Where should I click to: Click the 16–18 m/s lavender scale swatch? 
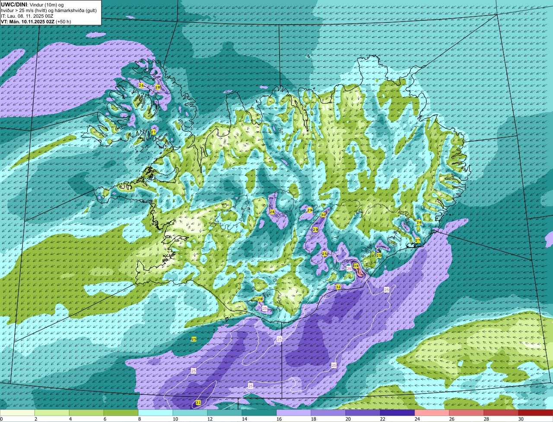pyautogui.click(x=294, y=413)
